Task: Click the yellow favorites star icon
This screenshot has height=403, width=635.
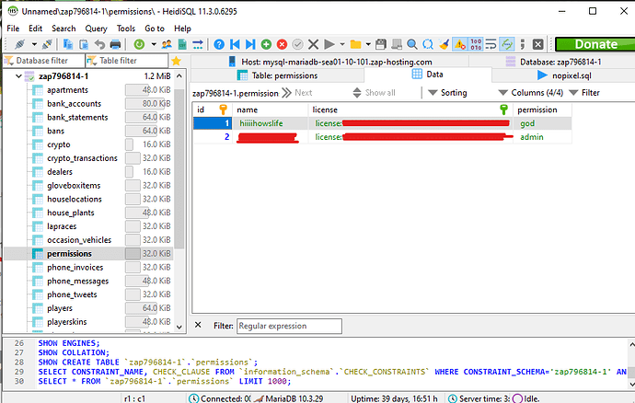Action: pos(176,61)
